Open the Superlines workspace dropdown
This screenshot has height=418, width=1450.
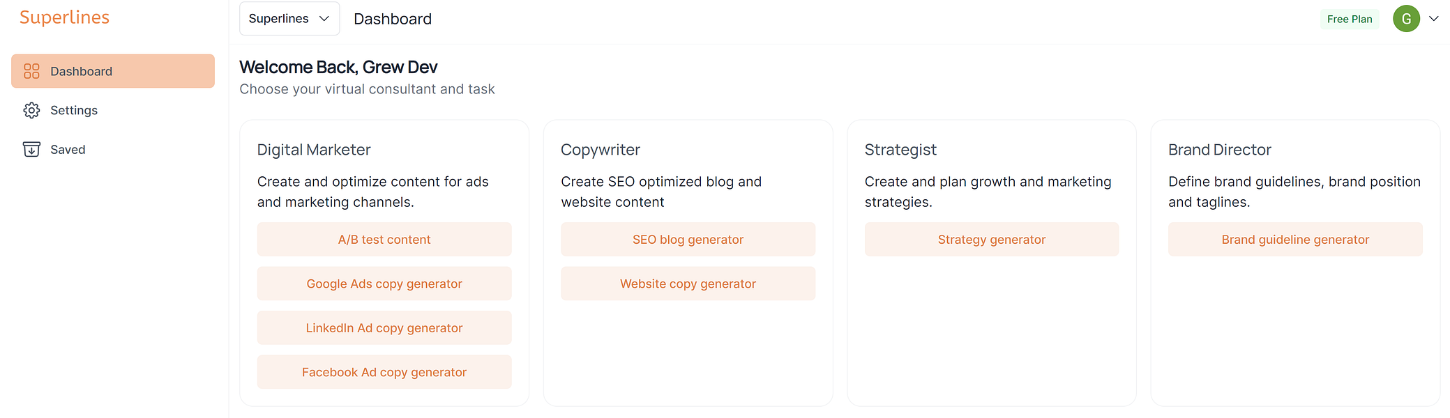click(x=289, y=19)
